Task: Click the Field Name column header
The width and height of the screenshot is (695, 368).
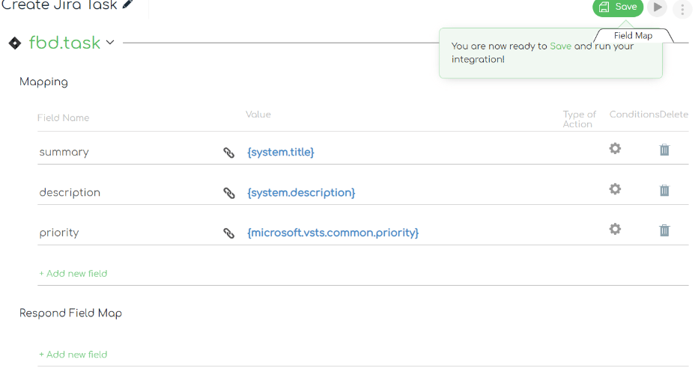Action: 64,118
